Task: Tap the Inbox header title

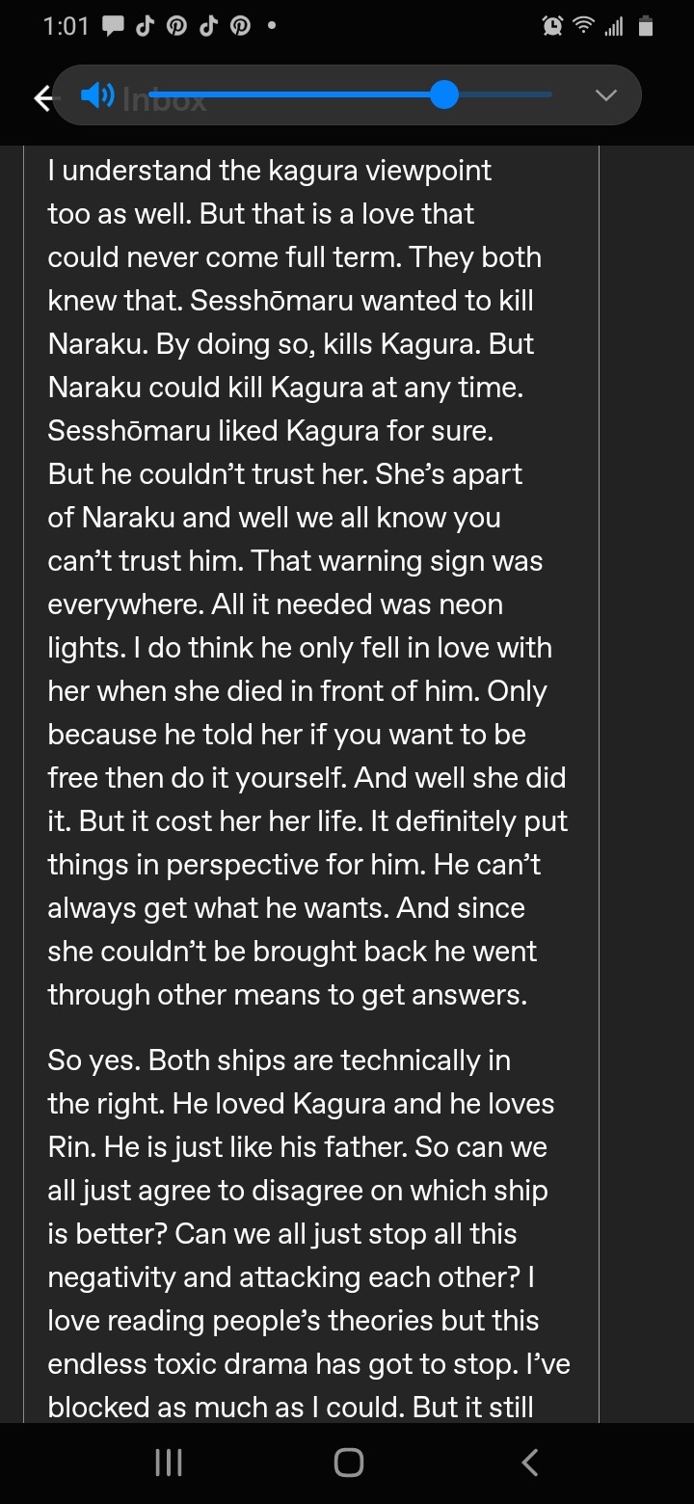Action: [x=166, y=97]
